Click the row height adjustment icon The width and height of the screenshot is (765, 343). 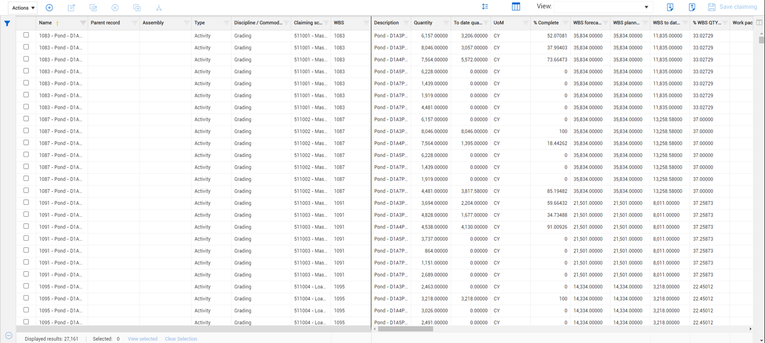(485, 7)
